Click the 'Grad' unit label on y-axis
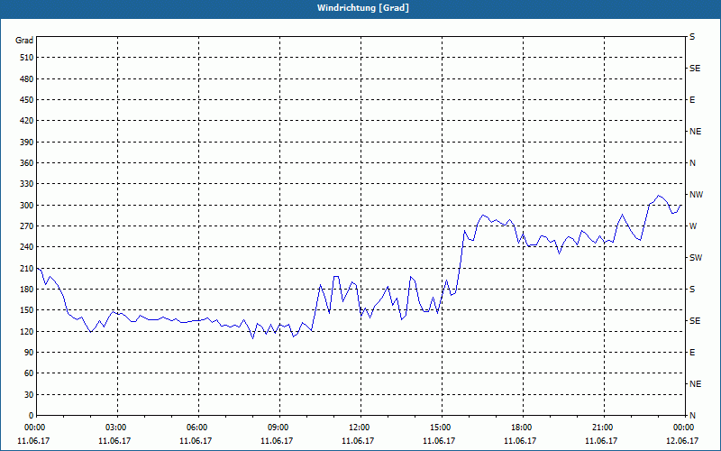This screenshot has height=451, width=721. click(24, 41)
